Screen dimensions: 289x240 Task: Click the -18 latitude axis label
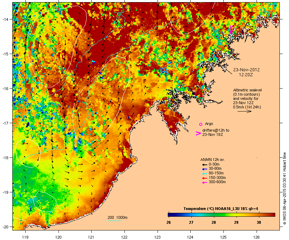pos(5,158)
